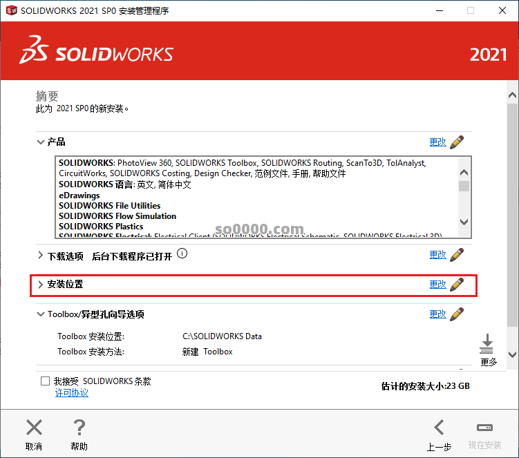
Task: Click the pencil icon beside 产品 section
Action: [457, 142]
